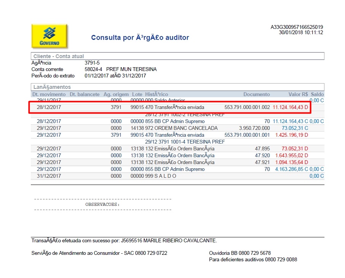The image size is (345, 278).
Task: Click the 'Cliente - Conta atual' section header
Action: pos(177,56)
